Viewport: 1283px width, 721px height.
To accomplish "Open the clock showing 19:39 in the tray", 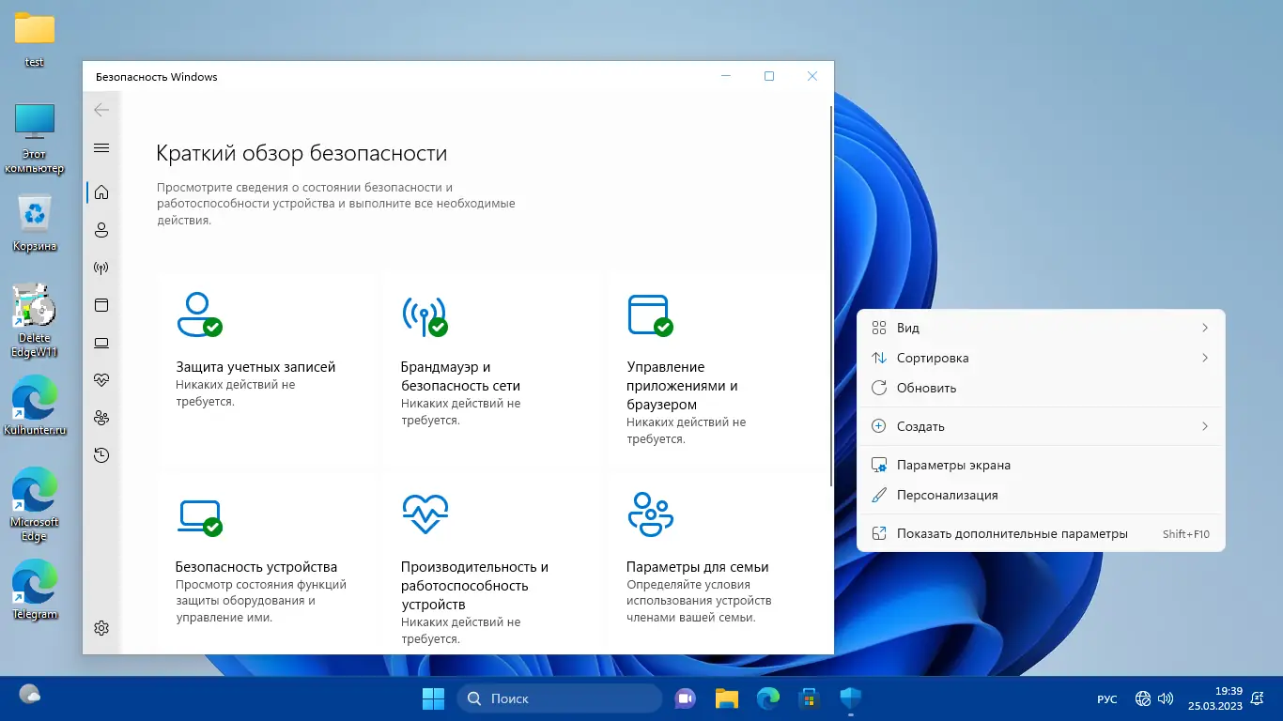I will 1214,698.
